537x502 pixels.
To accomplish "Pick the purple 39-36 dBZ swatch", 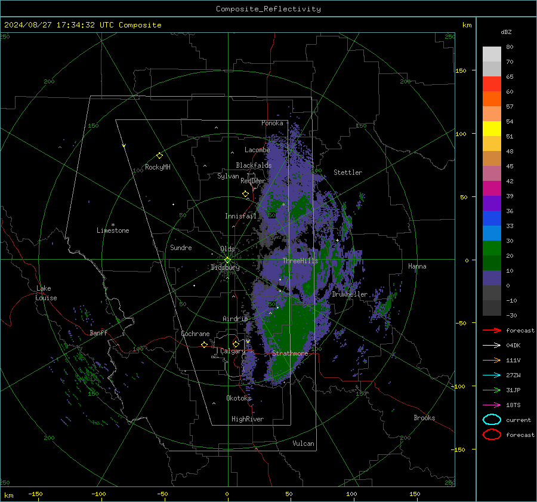I will [x=492, y=204].
